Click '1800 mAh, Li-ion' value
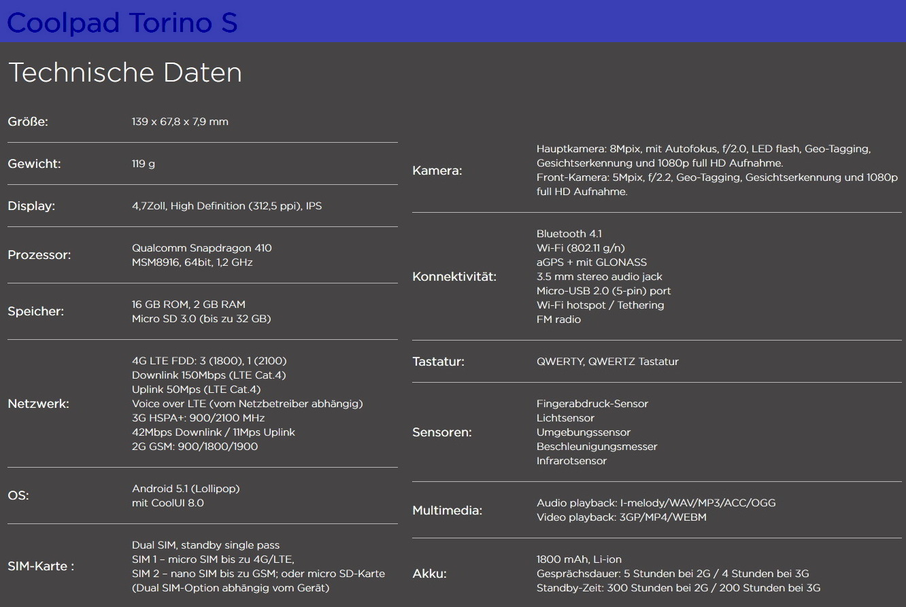Viewport: 906px width, 607px height. click(580, 559)
